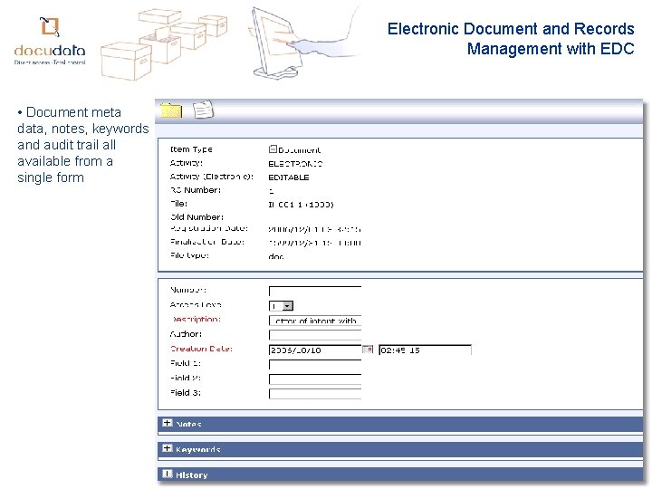Click the archive boxes illustration
This screenshot has width=652, height=489.
(164, 45)
